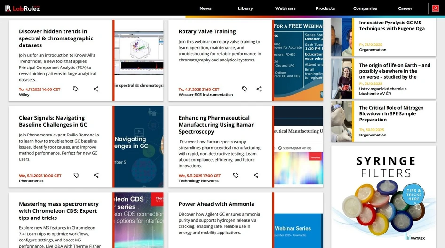
Task: Open the 'Power Ahead with Ammonia' title
Action: tap(216, 204)
